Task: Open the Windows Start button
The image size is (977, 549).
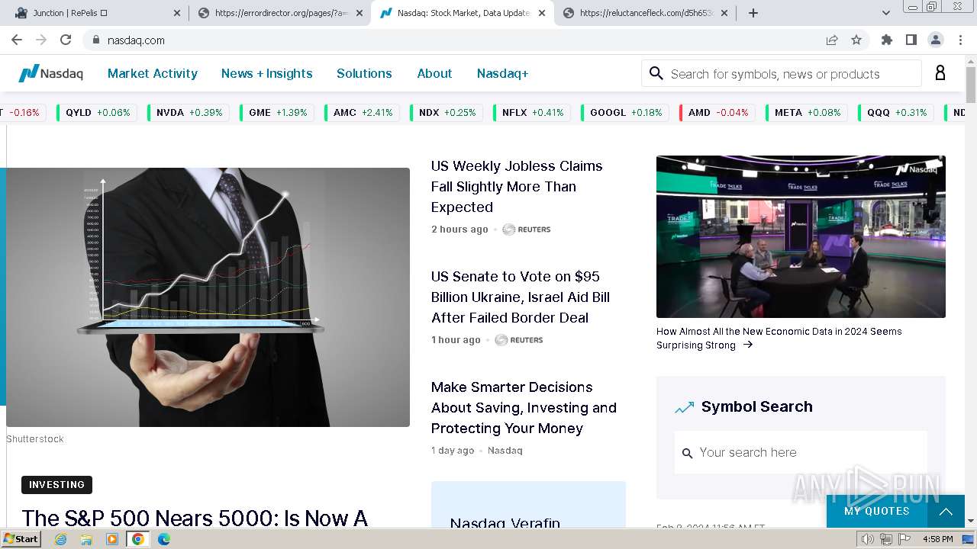Action: point(21,538)
